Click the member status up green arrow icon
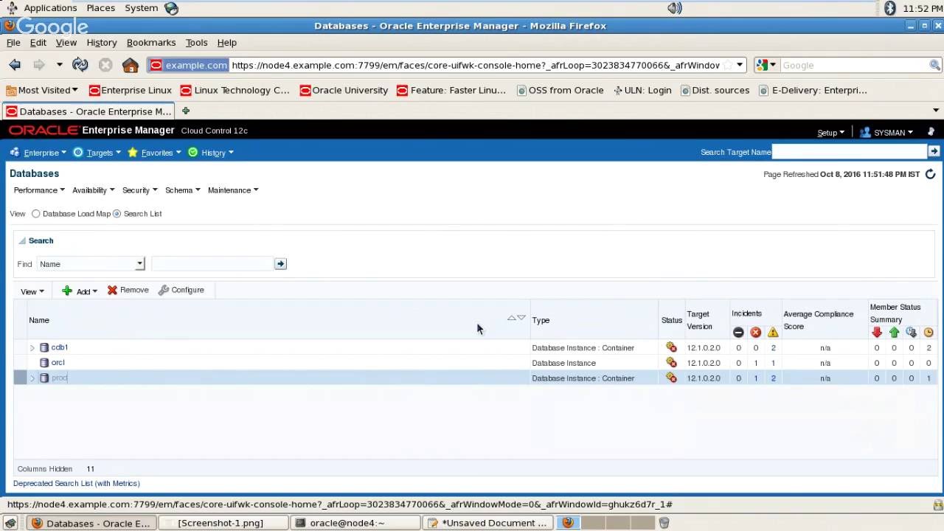This screenshot has width=944, height=531. click(x=894, y=333)
